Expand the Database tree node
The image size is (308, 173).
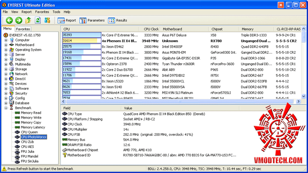pos(6,103)
